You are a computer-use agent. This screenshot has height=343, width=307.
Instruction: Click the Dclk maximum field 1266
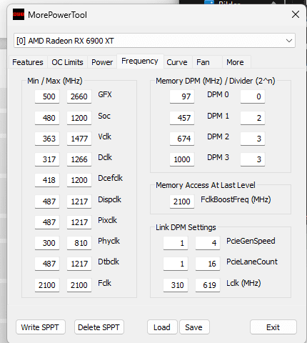tap(79, 159)
